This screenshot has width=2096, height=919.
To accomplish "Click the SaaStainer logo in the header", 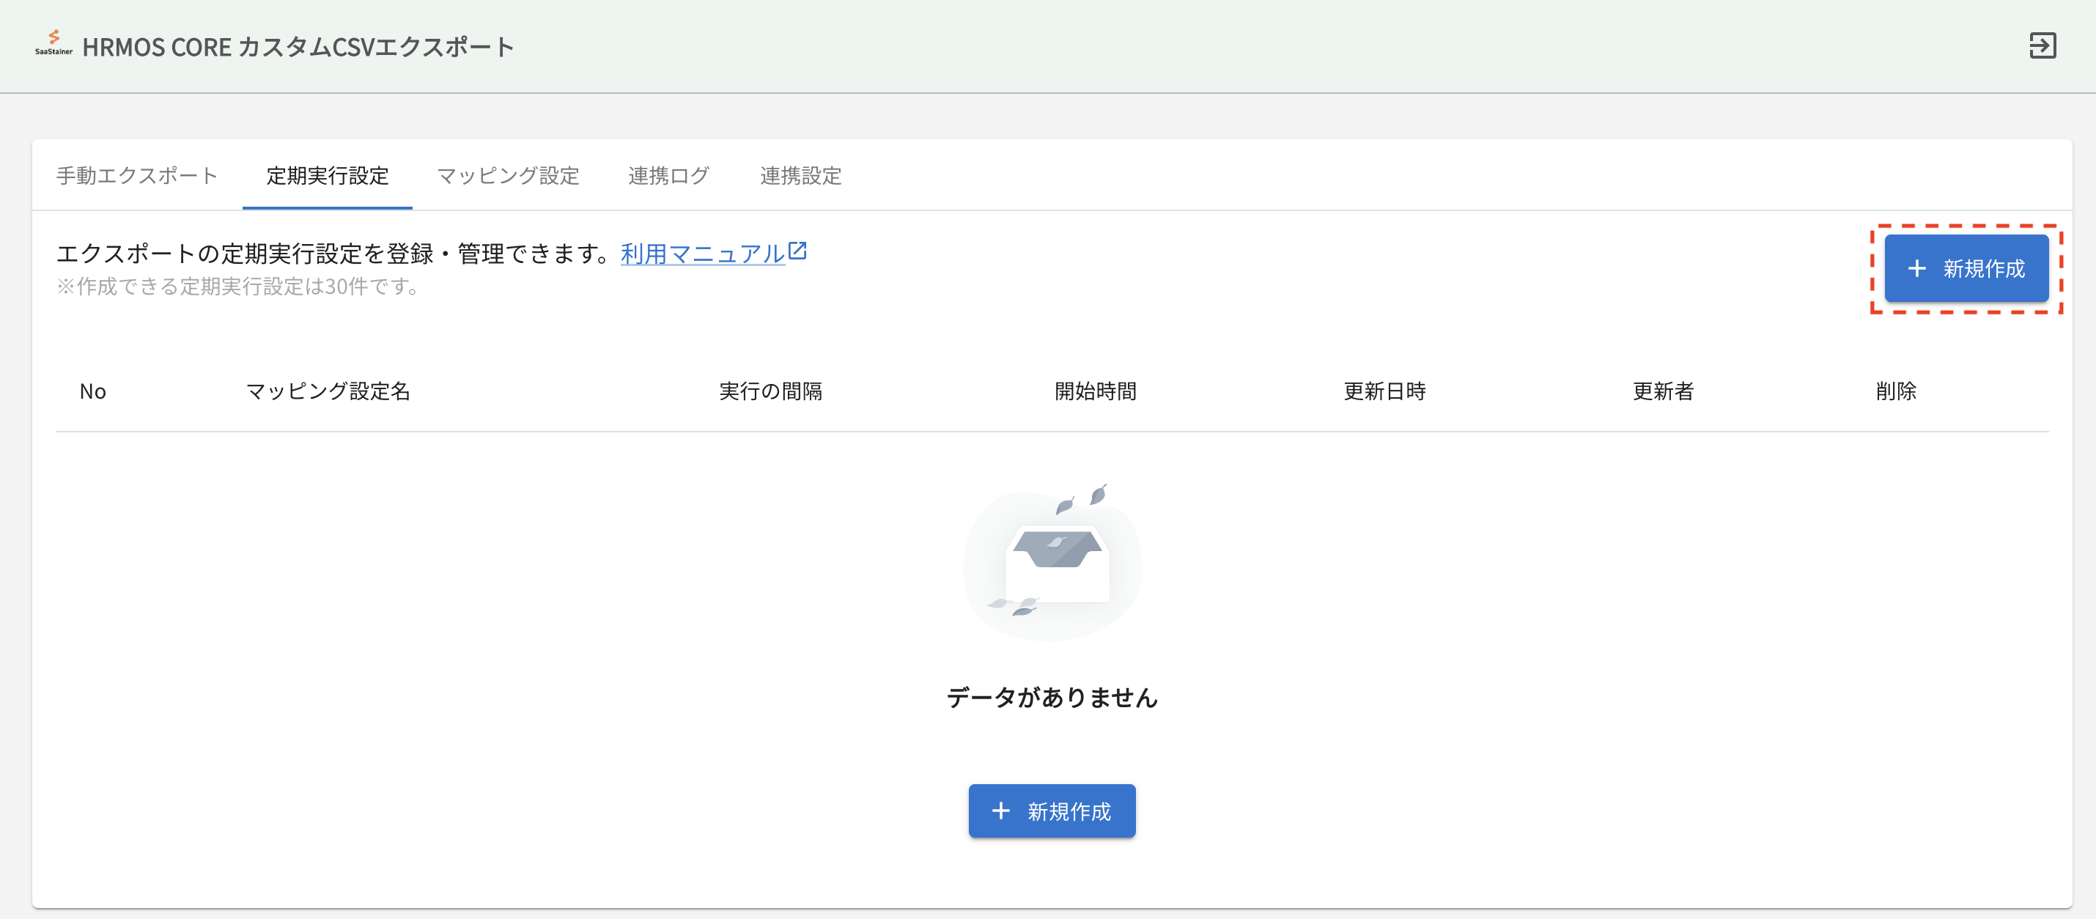I will (x=53, y=41).
